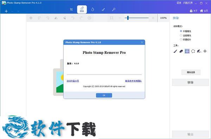Click the diamond pattern icon in the edit toolbar

tap(31, 18)
